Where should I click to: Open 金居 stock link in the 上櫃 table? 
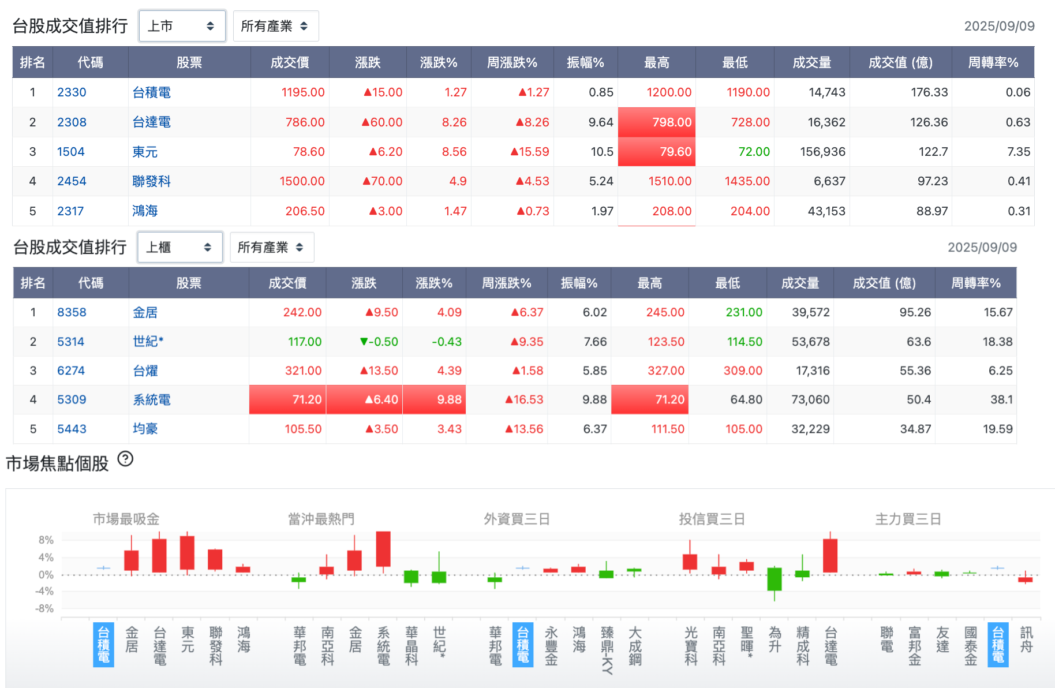click(x=145, y=312)
